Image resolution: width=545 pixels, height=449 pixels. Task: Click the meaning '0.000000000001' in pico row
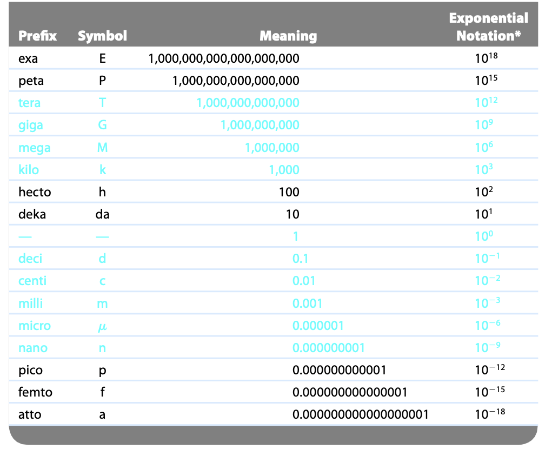click(339, 371)
